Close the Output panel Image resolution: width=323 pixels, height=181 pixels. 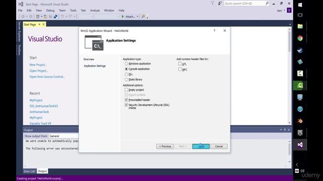pos(289,130)
